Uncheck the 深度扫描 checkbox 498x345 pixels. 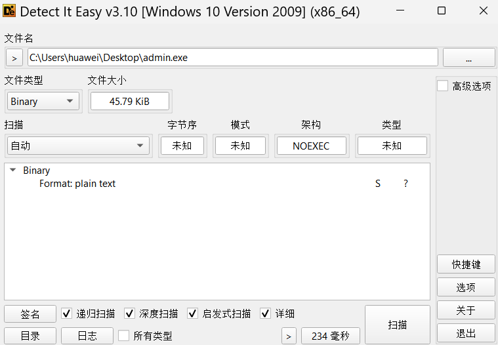point(129,314)
